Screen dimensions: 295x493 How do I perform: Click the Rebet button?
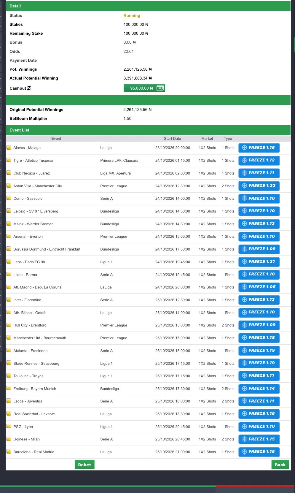84,465
